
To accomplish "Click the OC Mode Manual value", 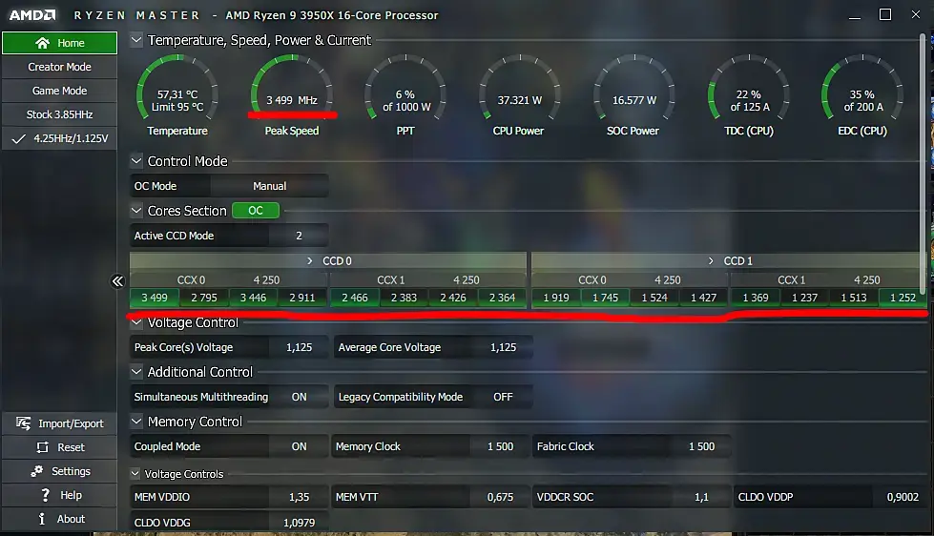I will (269, 186).
